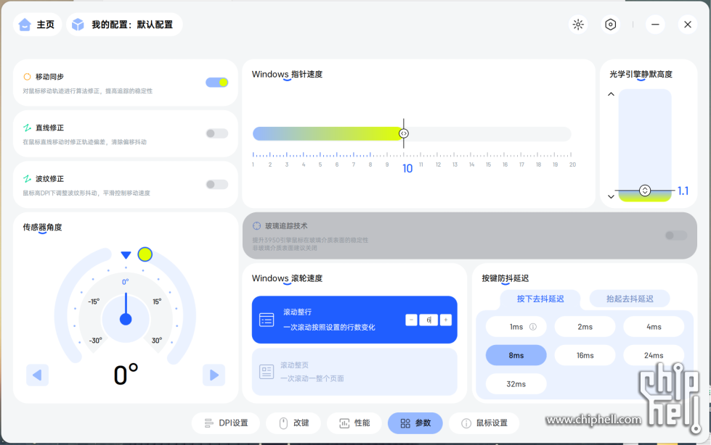Select 32ms debounce delay
Image resolution: width=711 pixels, height=445 pixels.
tap(516, 384)
